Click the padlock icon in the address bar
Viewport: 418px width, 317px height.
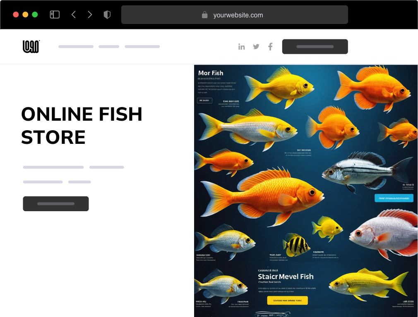[205, 15]
